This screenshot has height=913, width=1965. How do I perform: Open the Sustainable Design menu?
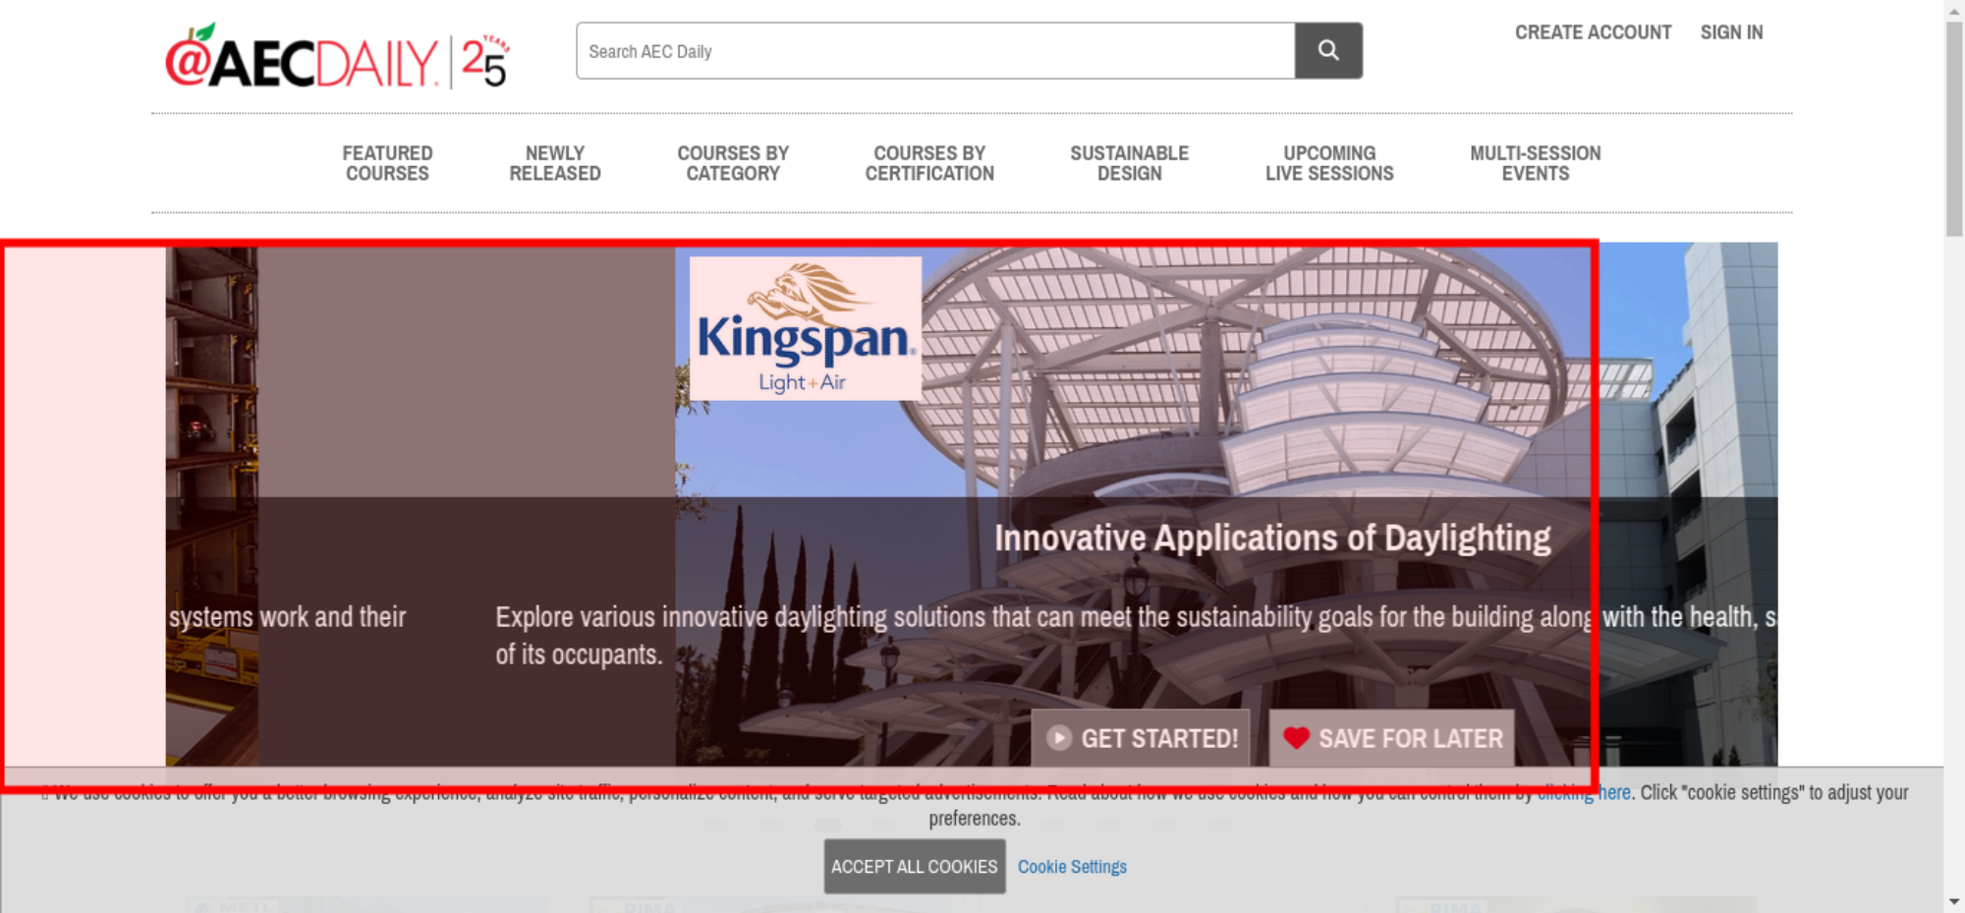pyautogui.click(x=1129, y=163)
